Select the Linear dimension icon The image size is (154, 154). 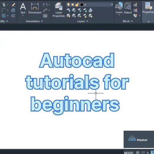[x=45, y=4]
